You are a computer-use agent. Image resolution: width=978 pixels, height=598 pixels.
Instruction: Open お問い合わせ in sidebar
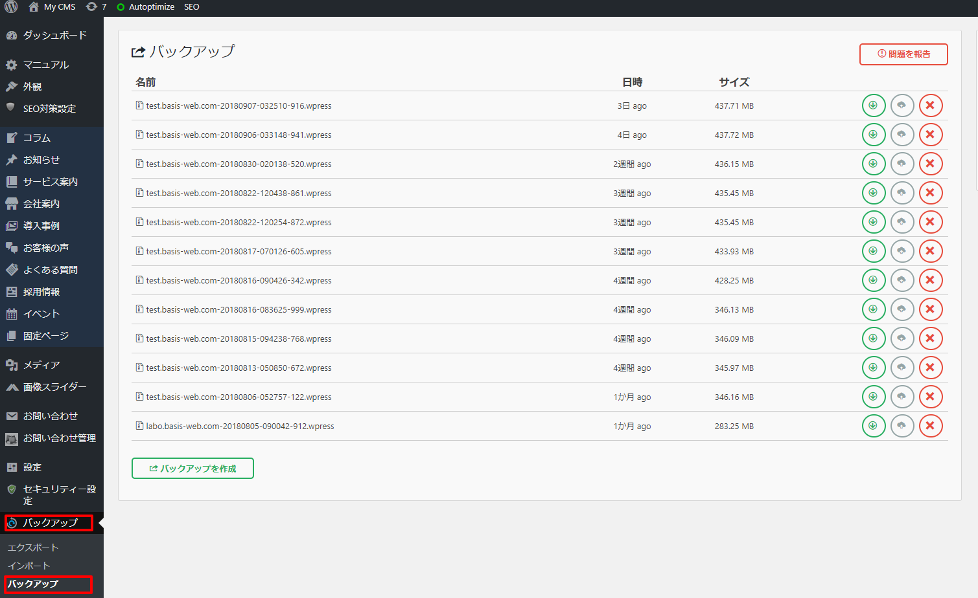pyautogui.click(x=52, y=416)
